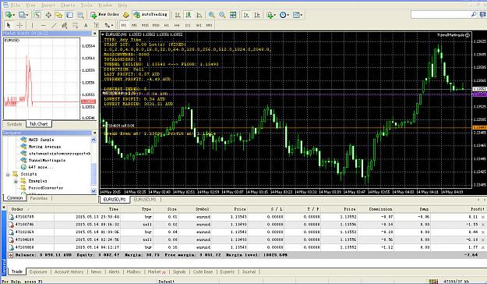
Task: Toggle the Terminal window toolbar icon
Action: [x=69, y=15]
